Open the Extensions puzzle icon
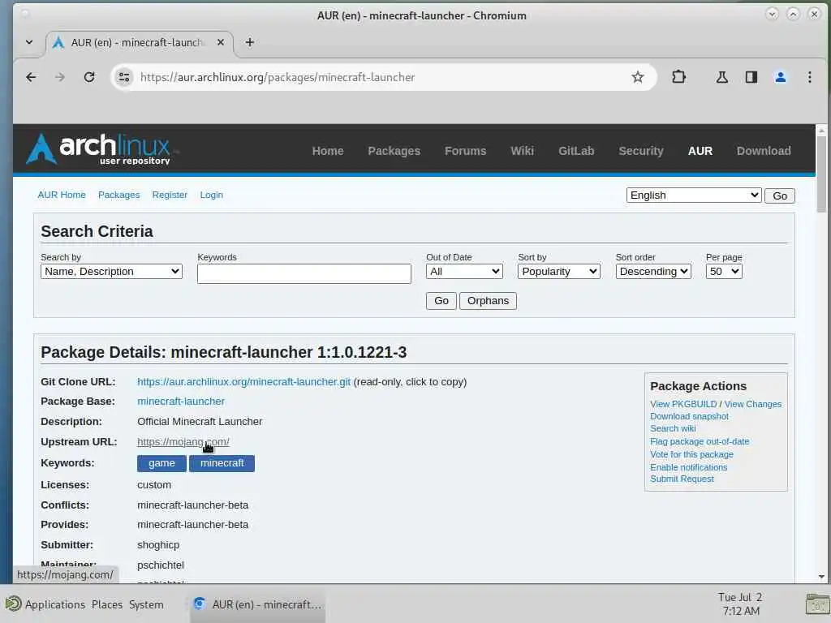Image resolution: width=831 pixels, height=623 pixels. tap(678, 77)
